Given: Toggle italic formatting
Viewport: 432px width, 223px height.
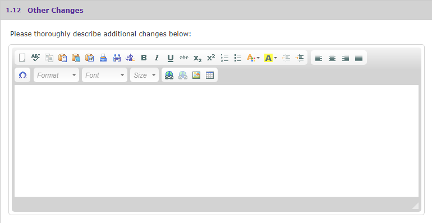Looking at the screenshot, I should click(157, 58).
